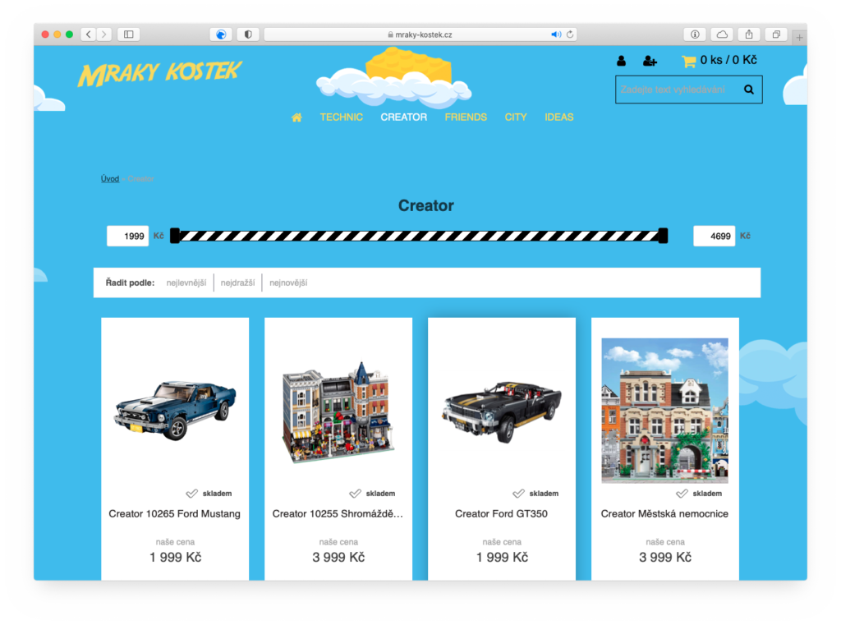Sort products by nejlevnější
This screenshot has height=625, width=841.
click(186, 283)
